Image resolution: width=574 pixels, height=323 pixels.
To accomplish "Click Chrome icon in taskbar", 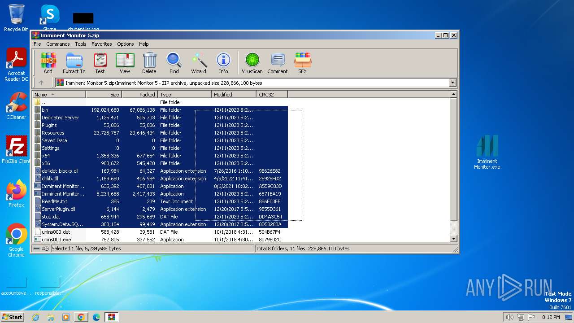I will tap(81, 317).
